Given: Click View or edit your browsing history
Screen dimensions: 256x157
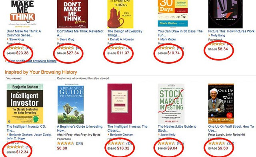Looking at the screenshot, I should [x=32, y=61].
